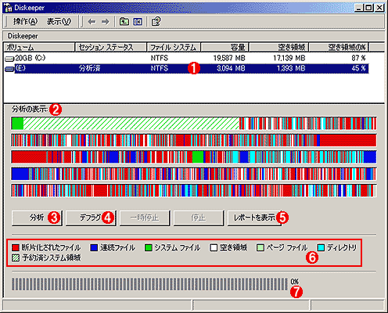Click the defragmentation progress bar
The width and height of the screenshot is (388, 313).
(x=149, y=284)
